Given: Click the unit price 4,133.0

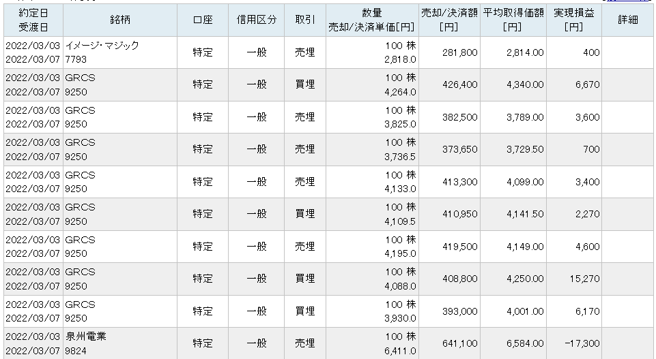Looking at the screenshot, I should 401,189.
